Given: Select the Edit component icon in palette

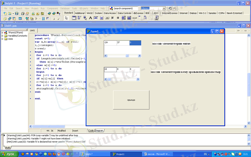Looking at the screenshot, I should coord(96,18).
